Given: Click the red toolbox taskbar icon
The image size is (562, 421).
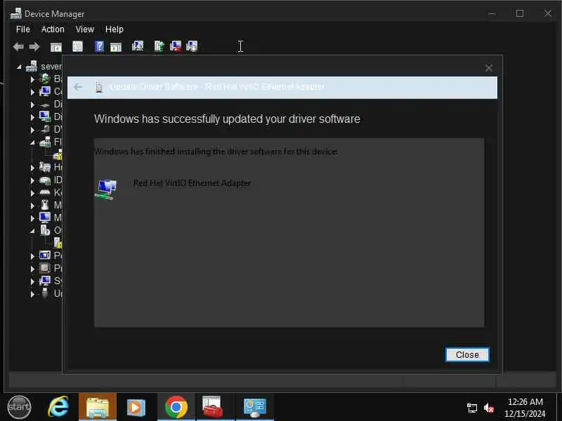Looking at the screenshot, I should [x=213, y=407].
